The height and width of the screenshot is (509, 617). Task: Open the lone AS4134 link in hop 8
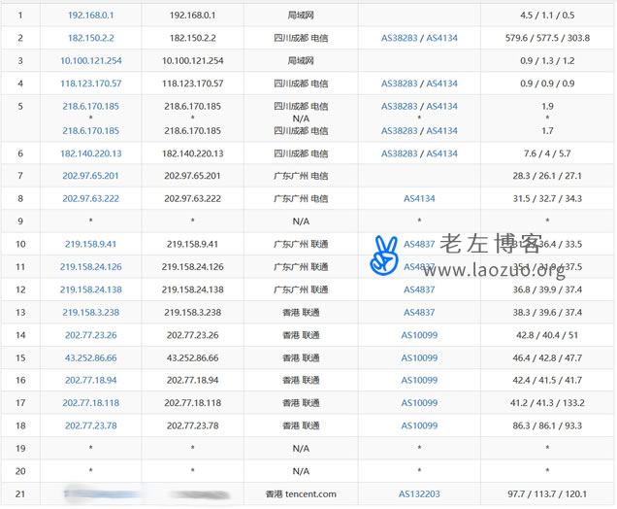point(419,198)
